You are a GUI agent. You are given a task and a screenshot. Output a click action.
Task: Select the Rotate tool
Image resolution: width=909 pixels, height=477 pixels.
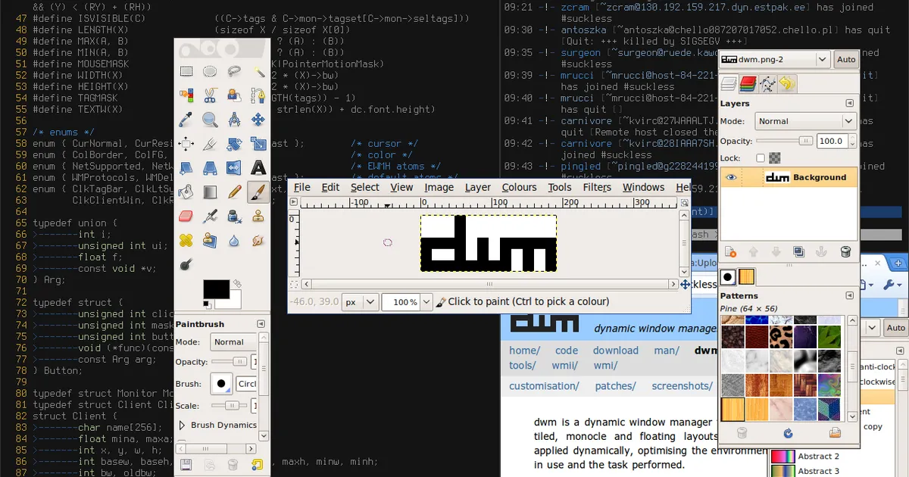pos(234,144)
